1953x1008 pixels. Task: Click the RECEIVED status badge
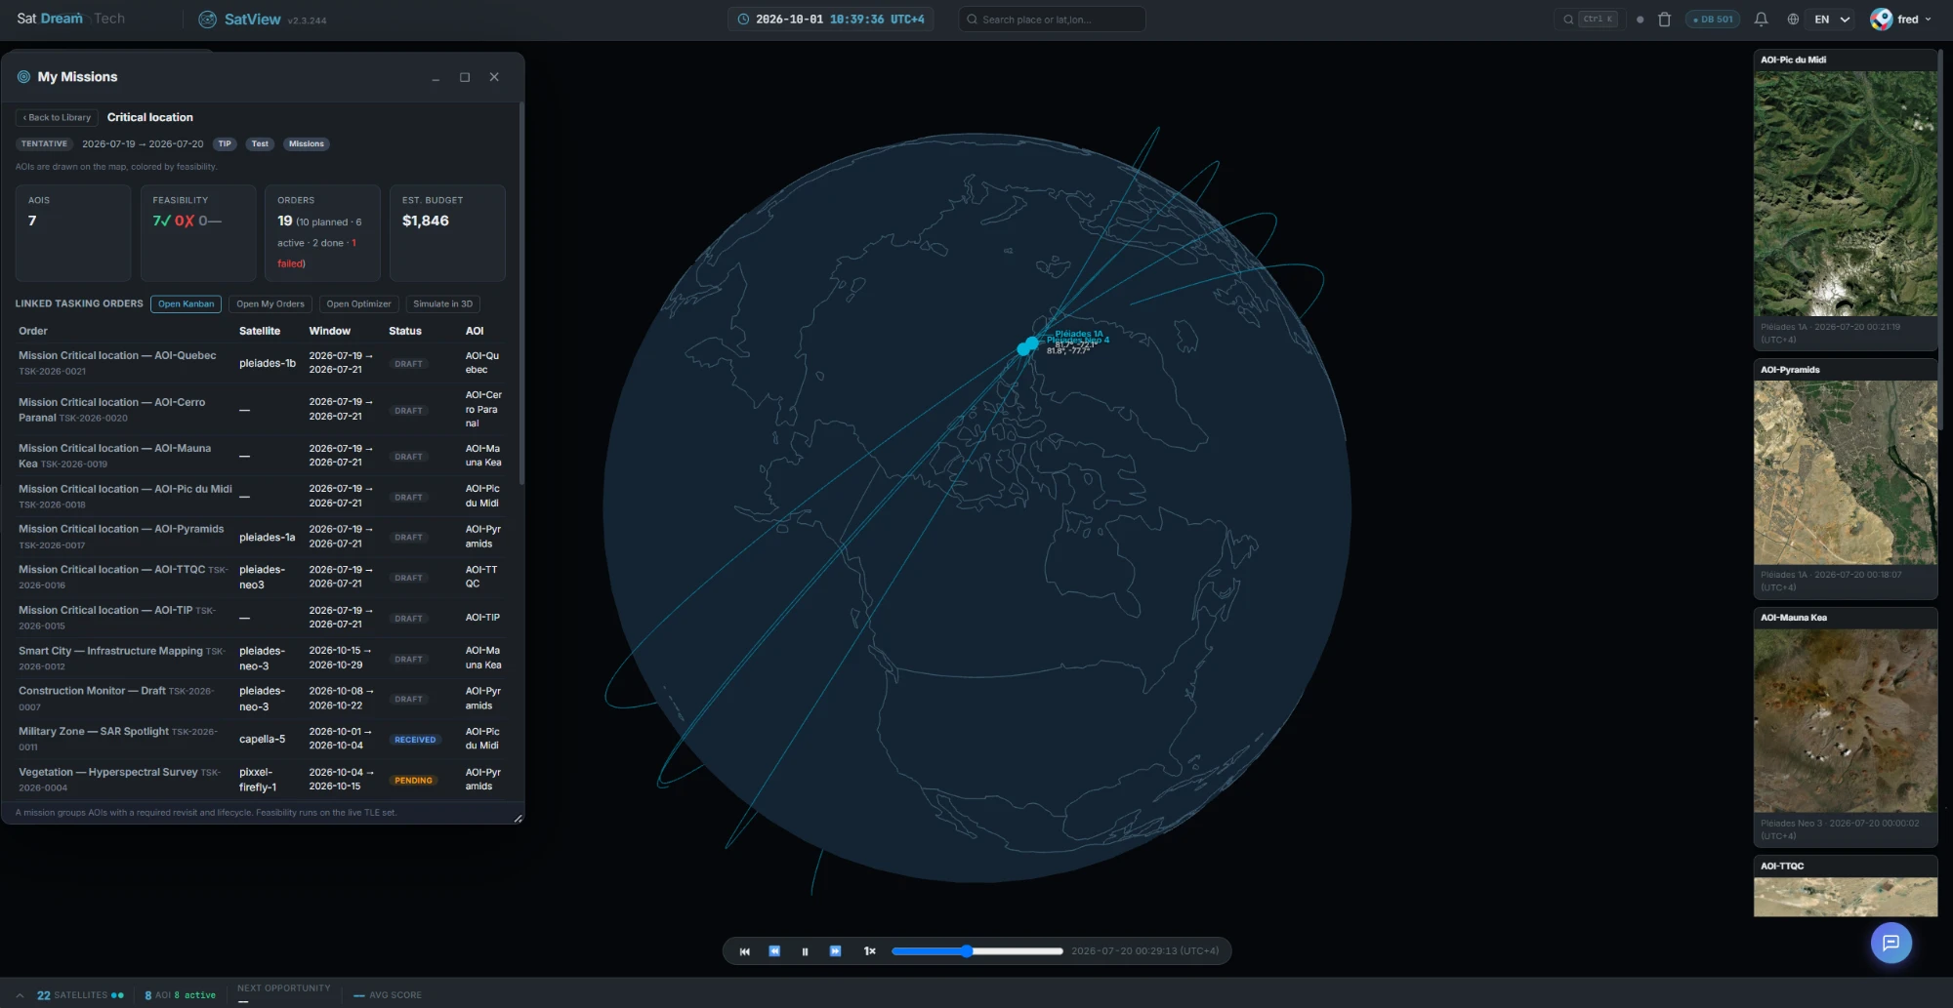click(415, 740)
